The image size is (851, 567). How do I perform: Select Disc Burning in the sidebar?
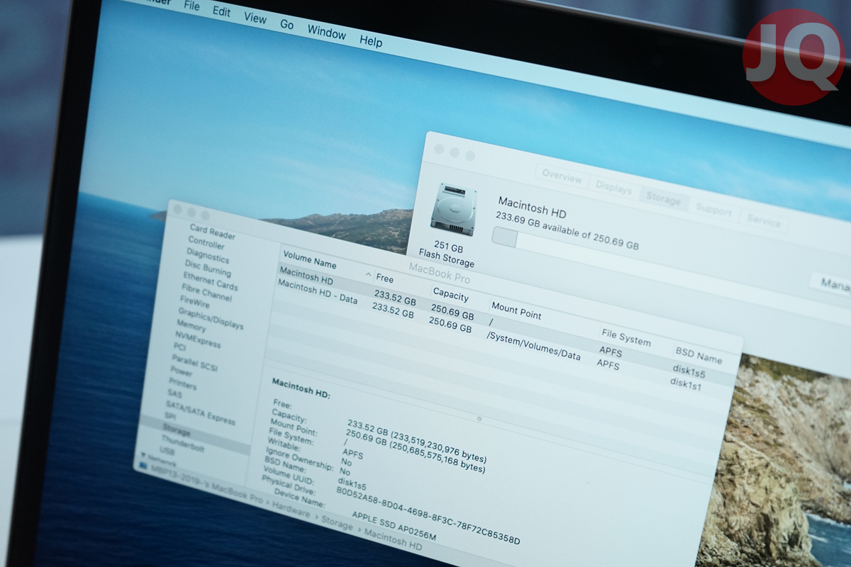(x=207, y=268)
